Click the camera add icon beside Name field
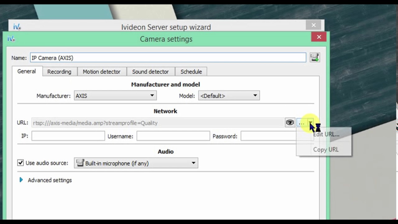 315,58
